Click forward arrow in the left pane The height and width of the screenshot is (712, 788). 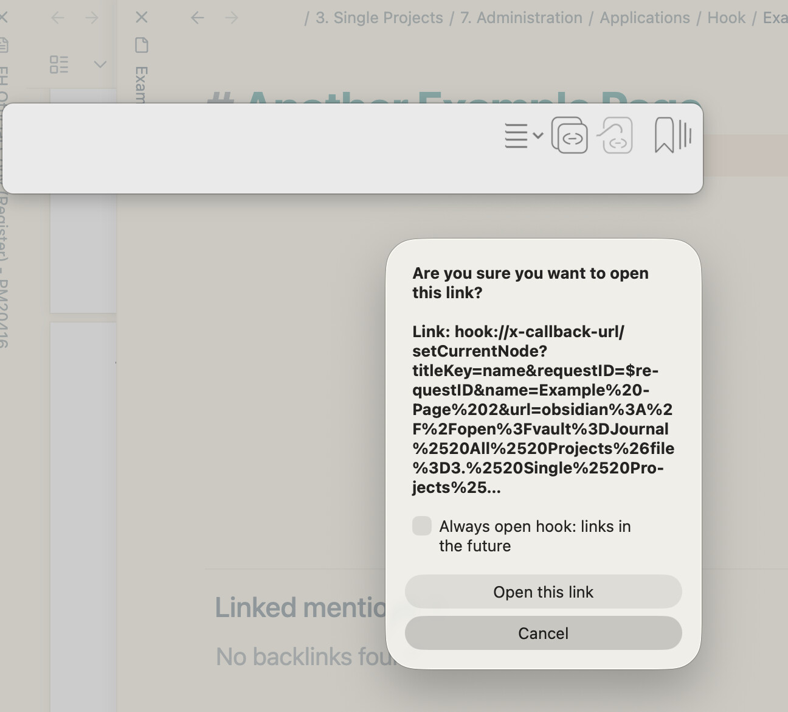tap(92, 18)
